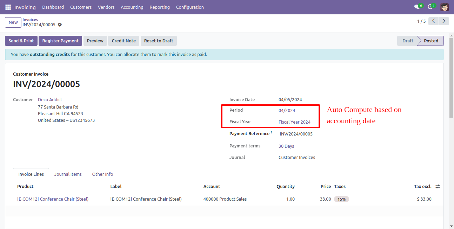The height and width of the screenshot is (229, 454).
Task: Go back to Invoices breadcrumb
Action: (30, 20)
